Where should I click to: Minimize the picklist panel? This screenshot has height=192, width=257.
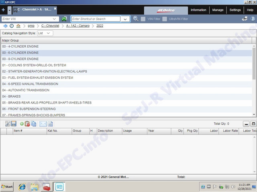(x=246, y=124)
